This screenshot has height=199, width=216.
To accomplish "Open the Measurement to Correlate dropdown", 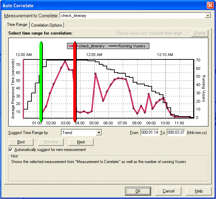I will click(207, 16).
